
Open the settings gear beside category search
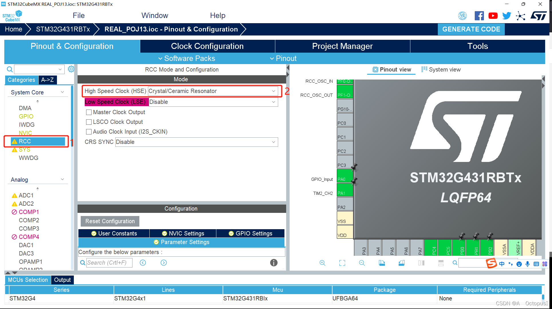(x=71, y=69)
